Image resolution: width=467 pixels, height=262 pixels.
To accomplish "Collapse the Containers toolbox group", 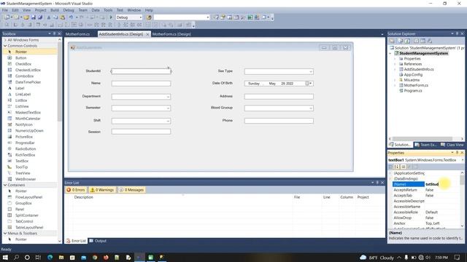I will pos(5,185).
